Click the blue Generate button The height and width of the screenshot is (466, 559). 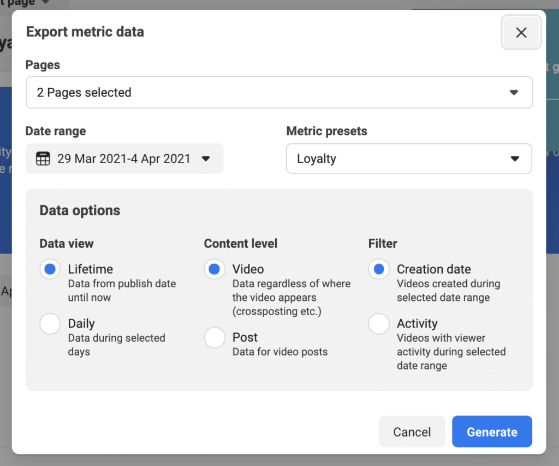pos(492,432)
